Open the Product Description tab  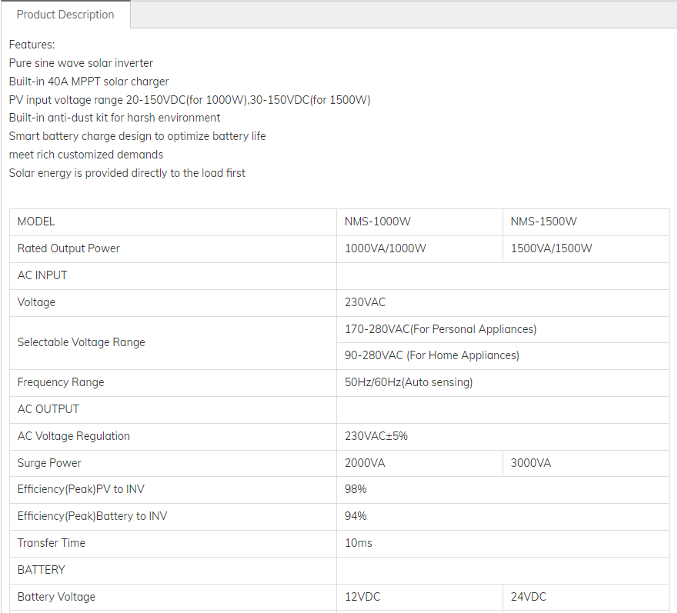(x=65, y=15)
